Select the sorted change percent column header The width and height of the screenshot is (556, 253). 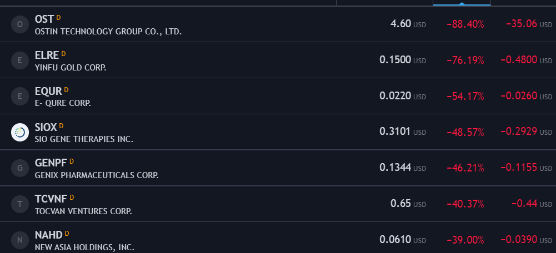click(462, 3)
